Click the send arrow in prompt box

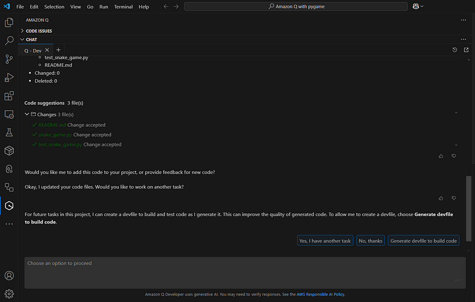coord(458,280)
